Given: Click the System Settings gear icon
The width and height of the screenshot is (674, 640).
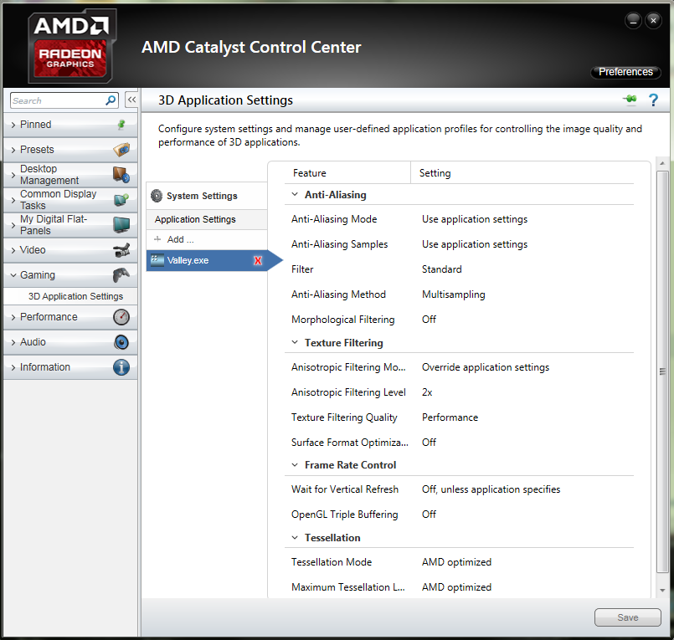Looking at the screenshot, I should (157, 196).
